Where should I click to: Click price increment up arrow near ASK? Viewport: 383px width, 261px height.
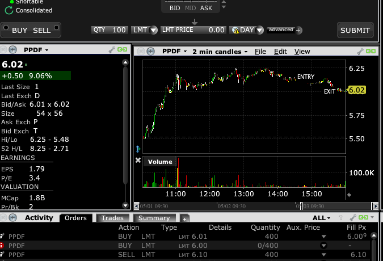point(224,2)
